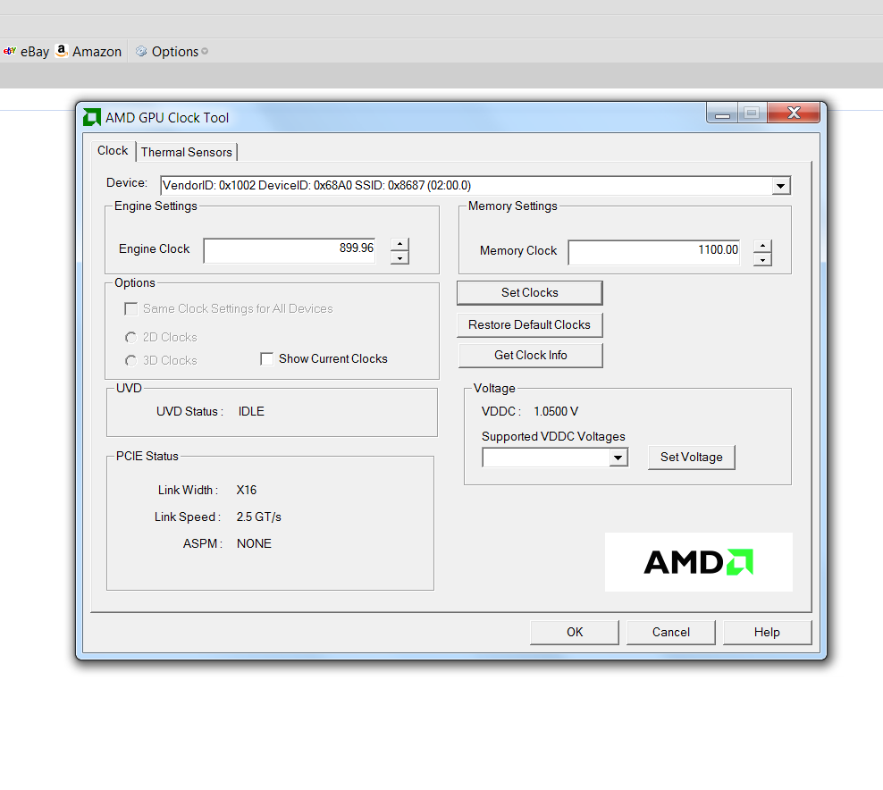Select the 2D Clocks radio button
The width and height of the screenshot is (883, 790).
tap(130, 337)
